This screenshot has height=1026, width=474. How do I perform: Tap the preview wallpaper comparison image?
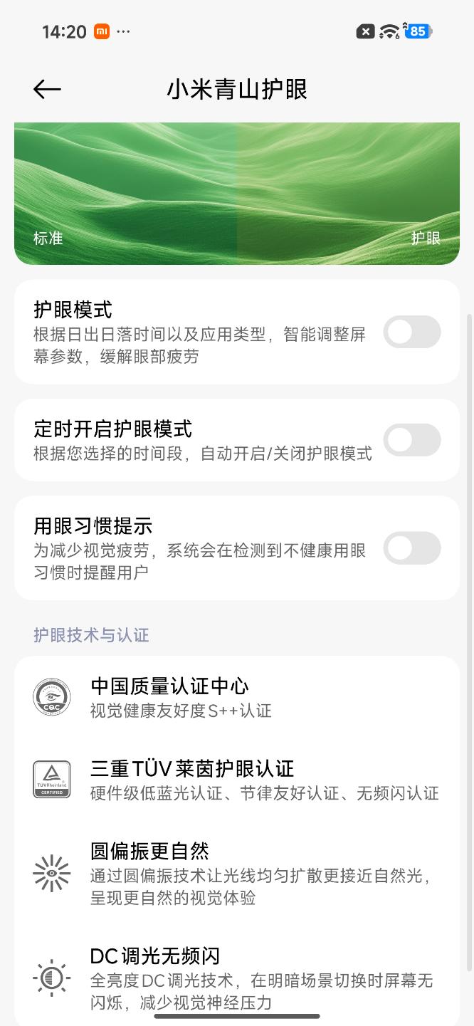237,192
